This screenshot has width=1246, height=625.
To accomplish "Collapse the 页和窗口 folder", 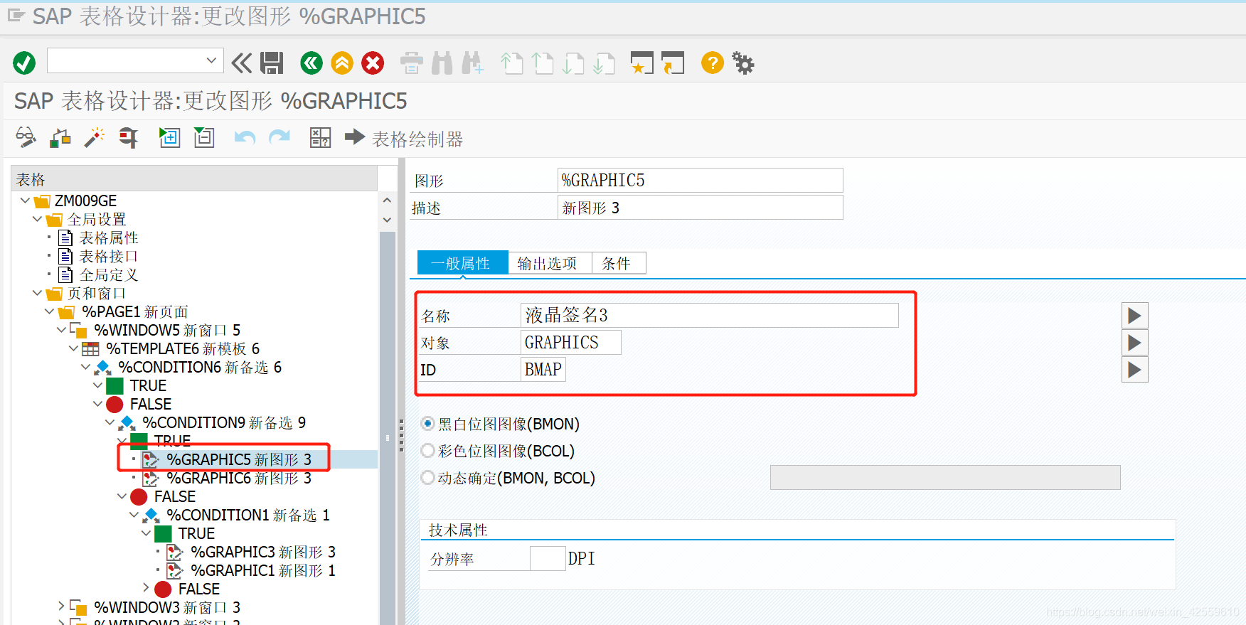I will pyautogui.click(x=38, y=293).
